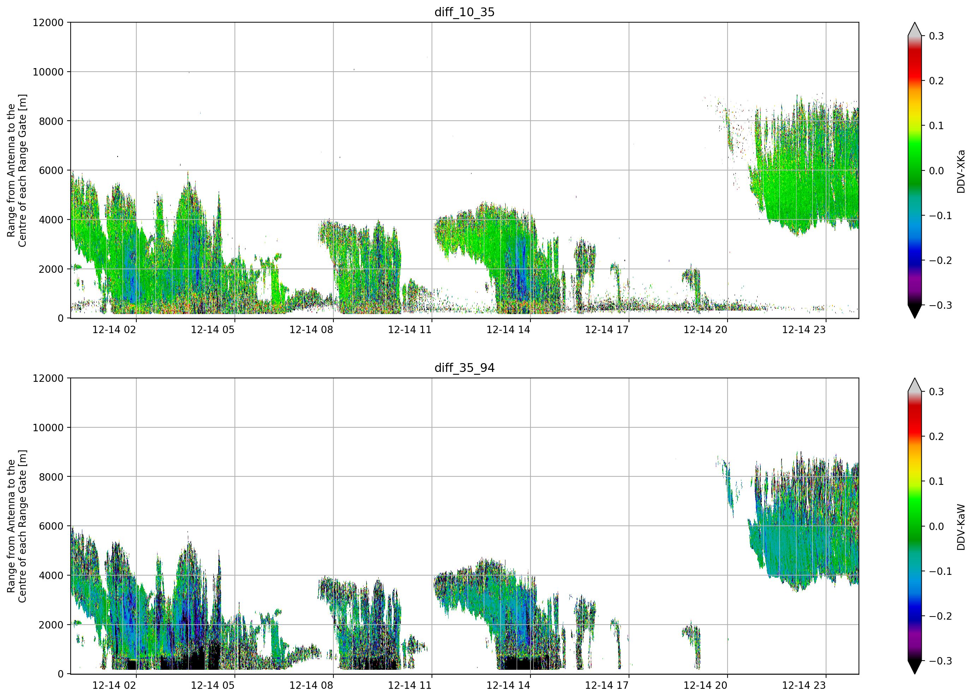The image size is (973, 698).
Task: Click the 12-14 08 x-tick under the diff_10_35 plot
Action: tap(311, 330)
